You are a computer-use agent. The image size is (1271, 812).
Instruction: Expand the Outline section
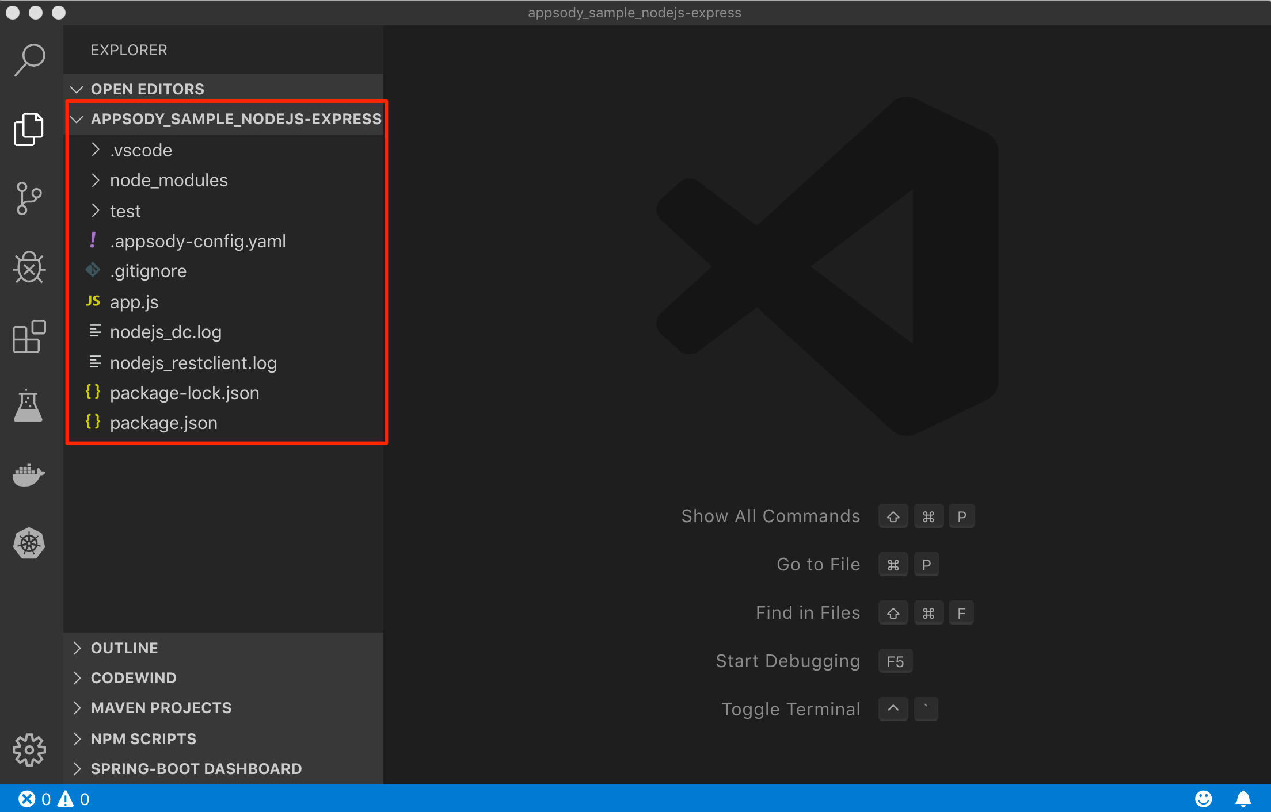pos(223,648)
